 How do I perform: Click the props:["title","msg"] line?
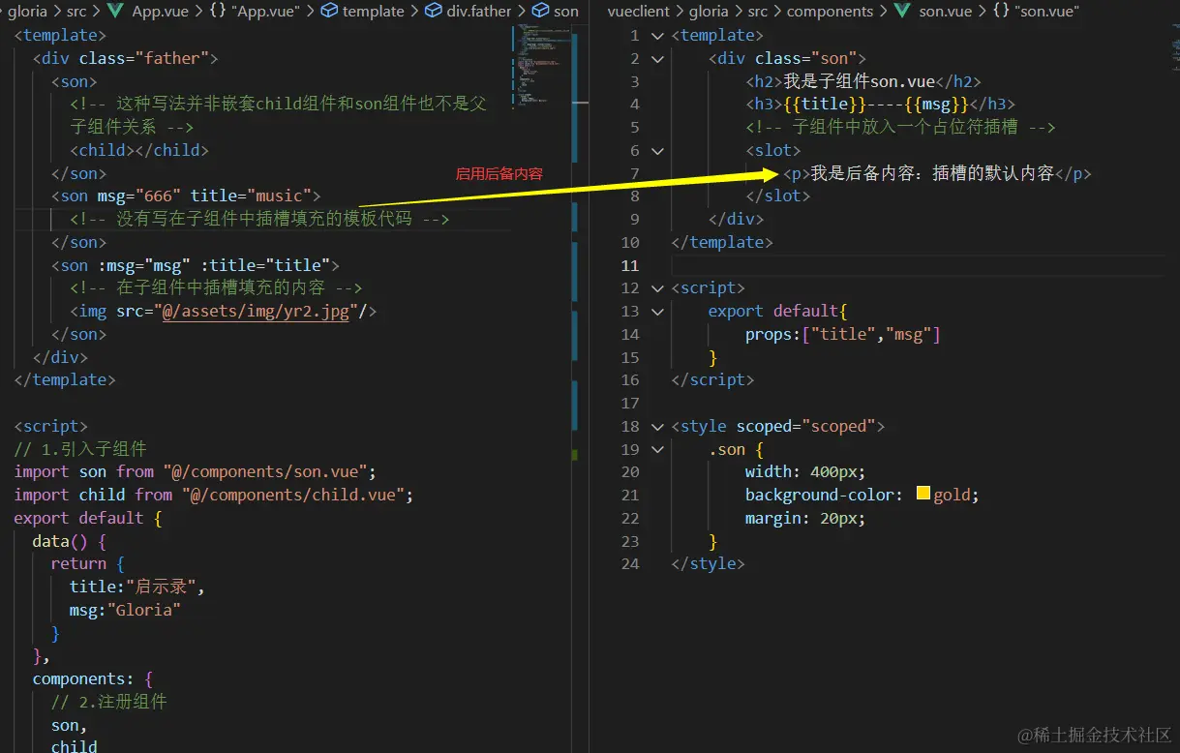pyautogui.click(x=843, y=334)
